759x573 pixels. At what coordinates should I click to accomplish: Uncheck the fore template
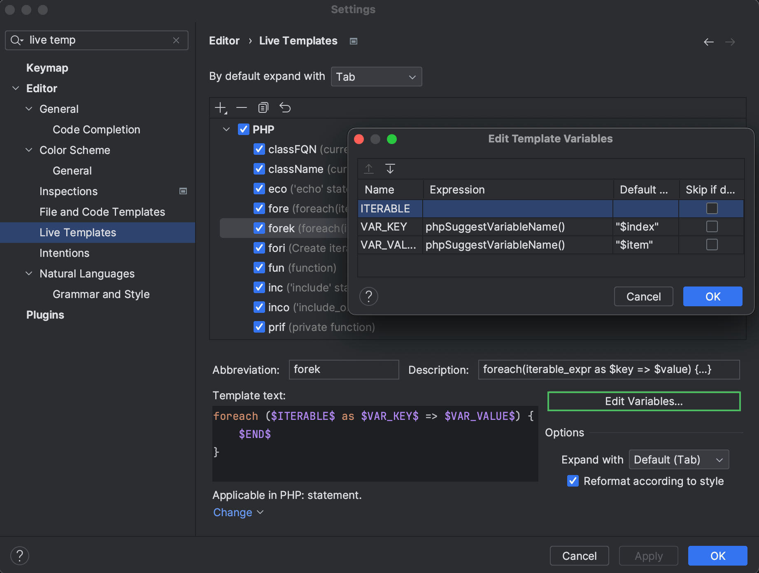[x=259, y=208]
